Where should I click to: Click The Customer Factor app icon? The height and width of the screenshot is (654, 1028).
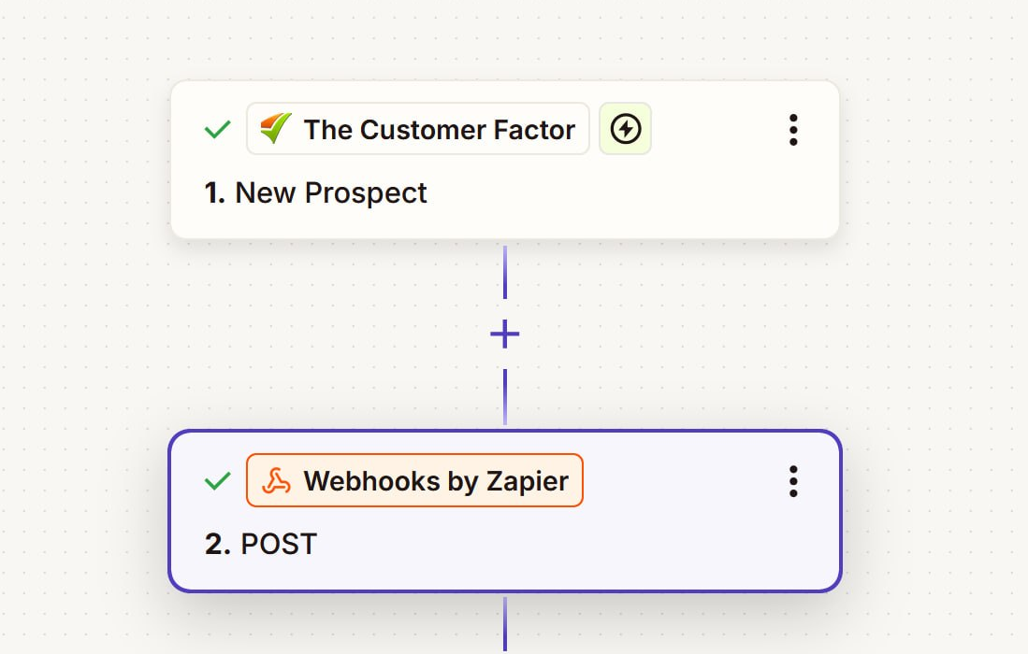tap(274, 129)
